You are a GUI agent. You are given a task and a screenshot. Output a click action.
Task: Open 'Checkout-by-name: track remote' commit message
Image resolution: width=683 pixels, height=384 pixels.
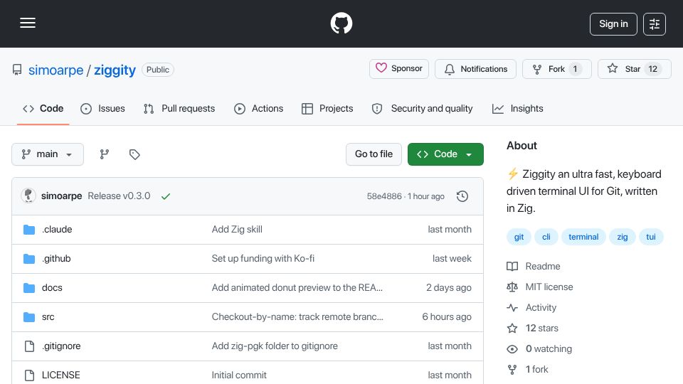point(297,317)
